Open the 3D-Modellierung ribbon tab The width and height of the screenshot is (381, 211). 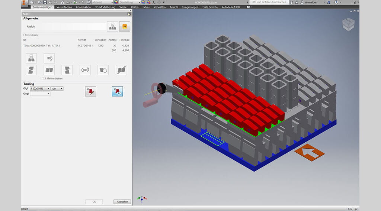click(x=105, y=7)
